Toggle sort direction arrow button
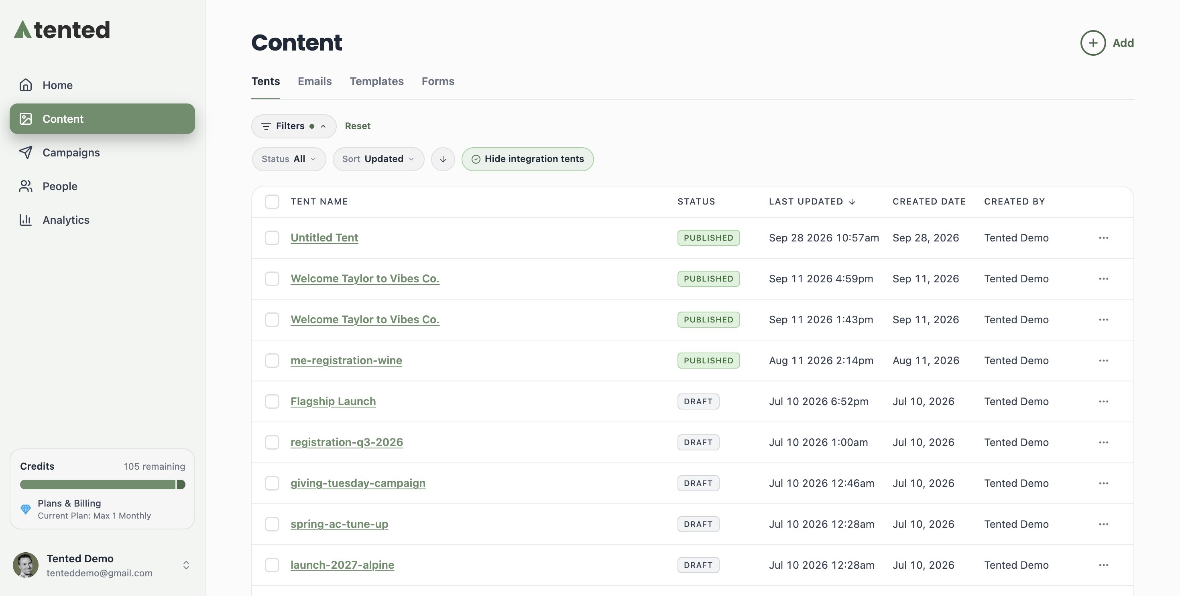Screen dimensions: 1180x596 tap(443, 159)
